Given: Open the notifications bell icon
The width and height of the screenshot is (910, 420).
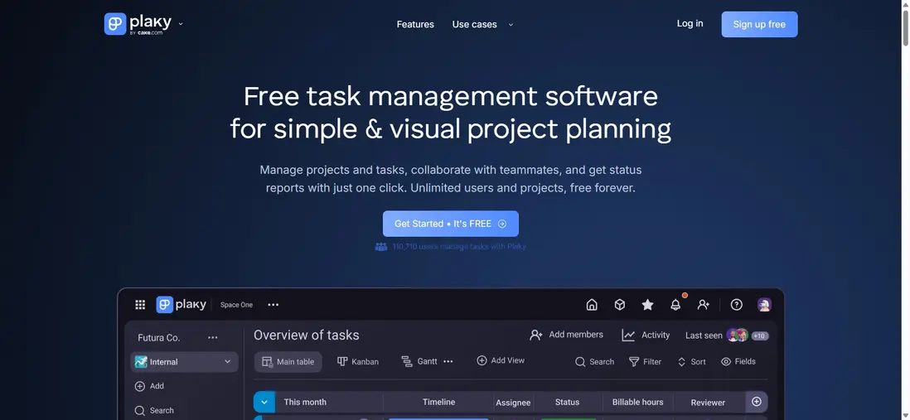Looking at the screenshot, I should pyautogui.click(x=675, y=305).
